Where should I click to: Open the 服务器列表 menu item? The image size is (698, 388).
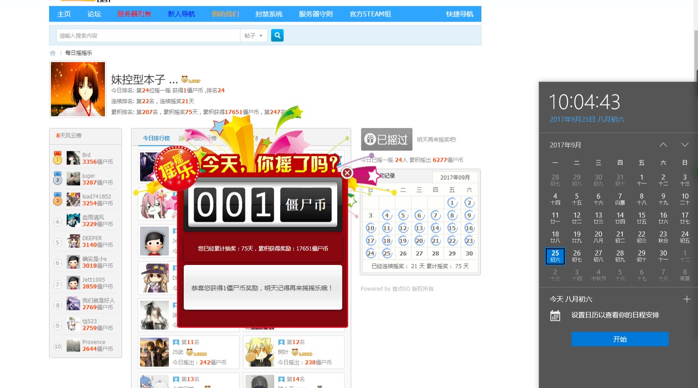(x=134, y=14)
